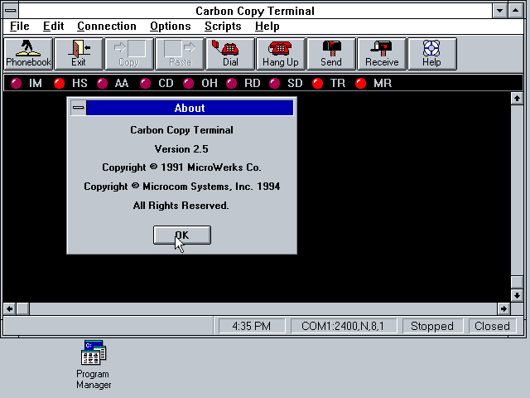Click the horizontal scrollbar left arrow
Screen dimensions: 530x398
[9, 308]
